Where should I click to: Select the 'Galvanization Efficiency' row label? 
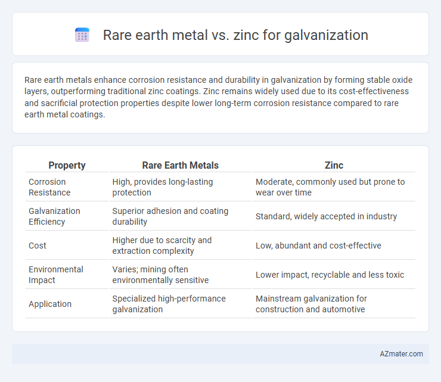tap(67, 216)
